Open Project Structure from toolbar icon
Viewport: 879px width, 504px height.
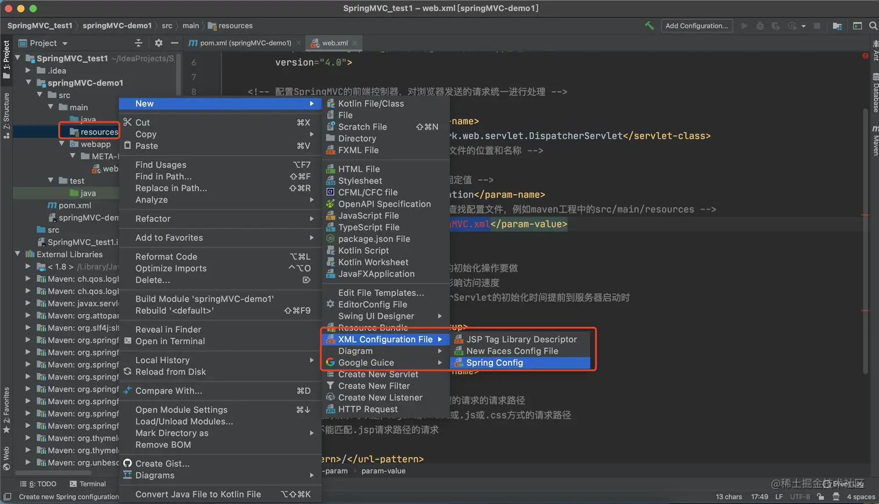tap(837, 26)
